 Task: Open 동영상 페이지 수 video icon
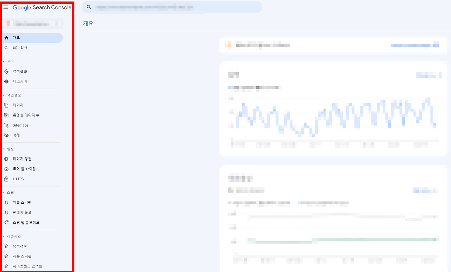click(x=6, y=115)
